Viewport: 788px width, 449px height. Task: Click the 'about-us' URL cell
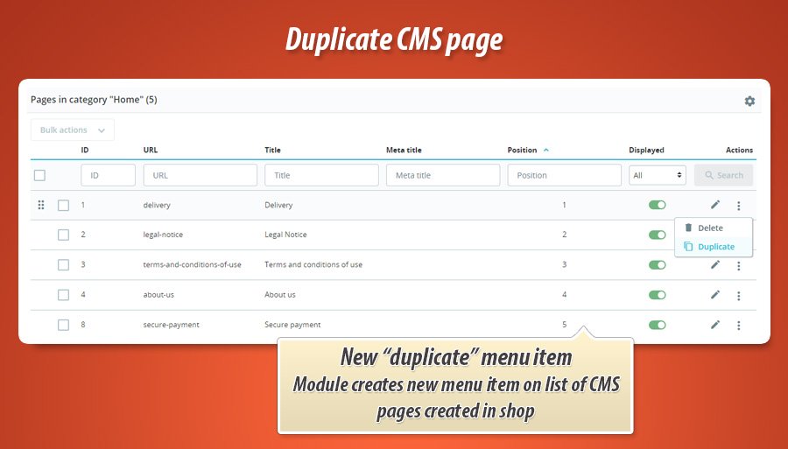click(x=158, y=295)
